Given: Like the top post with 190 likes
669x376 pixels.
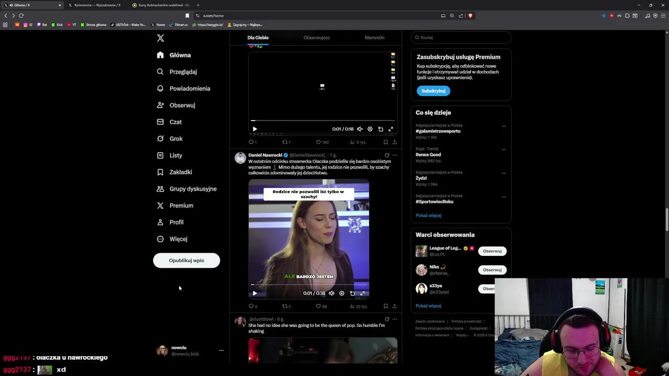Looking at the screenshot, I should coord(322,142).
